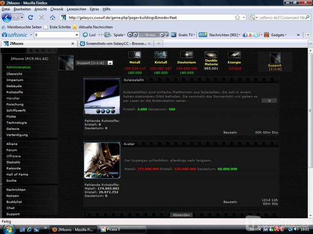The height and width of the screenshot is (234, 313).
Task: Click the search magnifier icon in search box
Action: point(308,17)
